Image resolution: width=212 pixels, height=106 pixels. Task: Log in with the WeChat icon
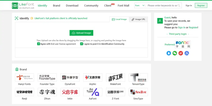[x=175, y=53]
